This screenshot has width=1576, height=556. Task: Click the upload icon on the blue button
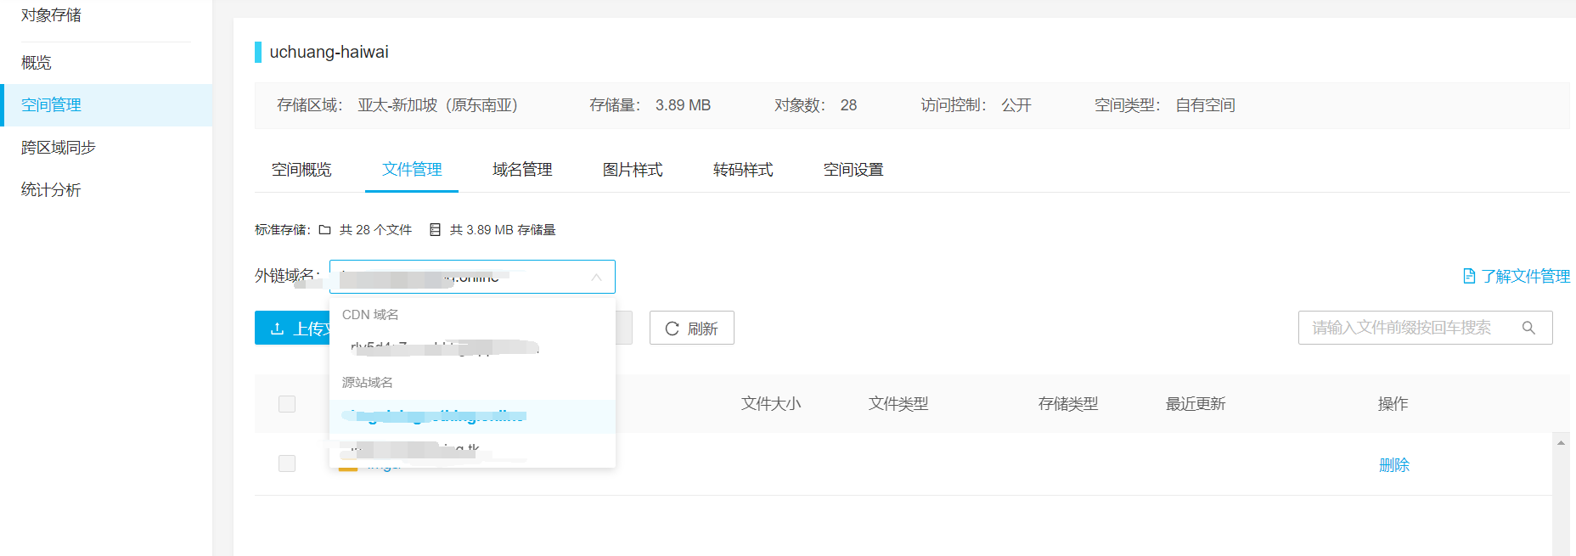277,329
